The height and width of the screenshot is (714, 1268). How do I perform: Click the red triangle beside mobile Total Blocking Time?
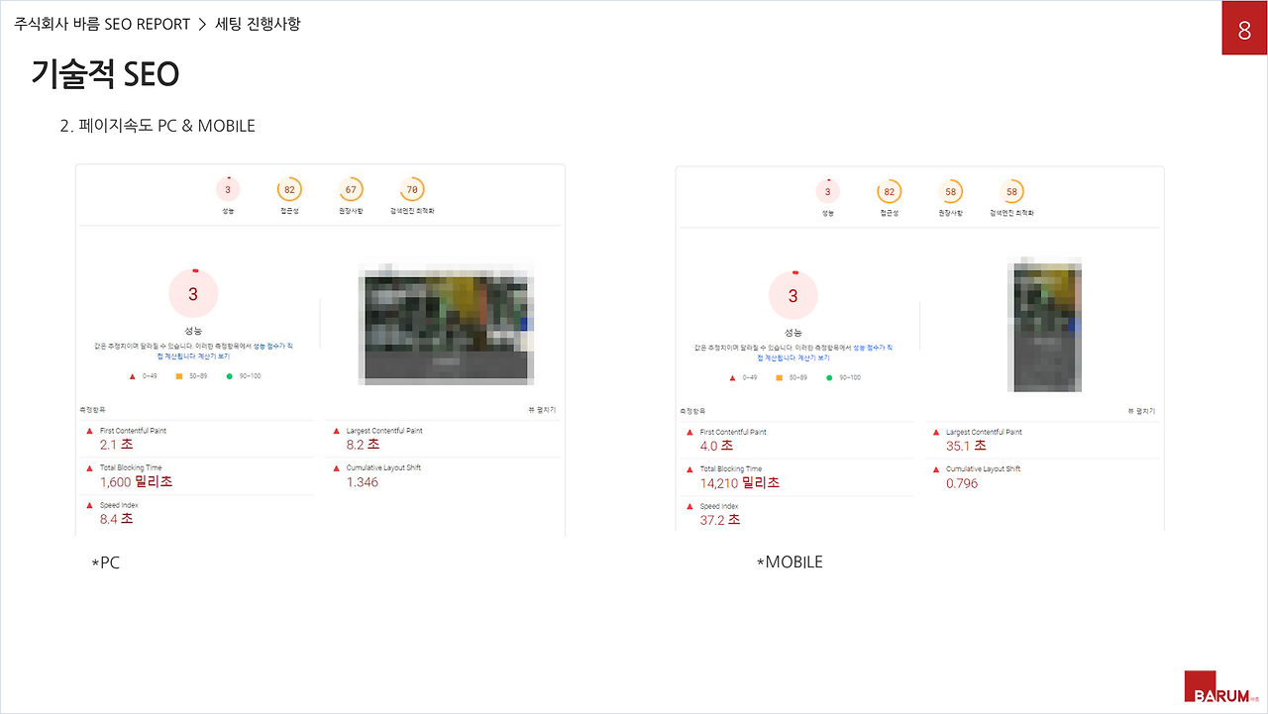pyautogui.click(x=688, y=469)
